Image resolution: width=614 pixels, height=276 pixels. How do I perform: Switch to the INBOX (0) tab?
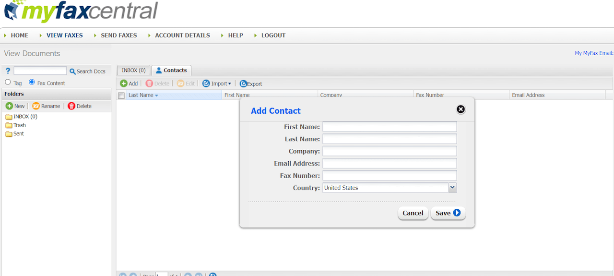pyautogui.click(x=134, y=70)
